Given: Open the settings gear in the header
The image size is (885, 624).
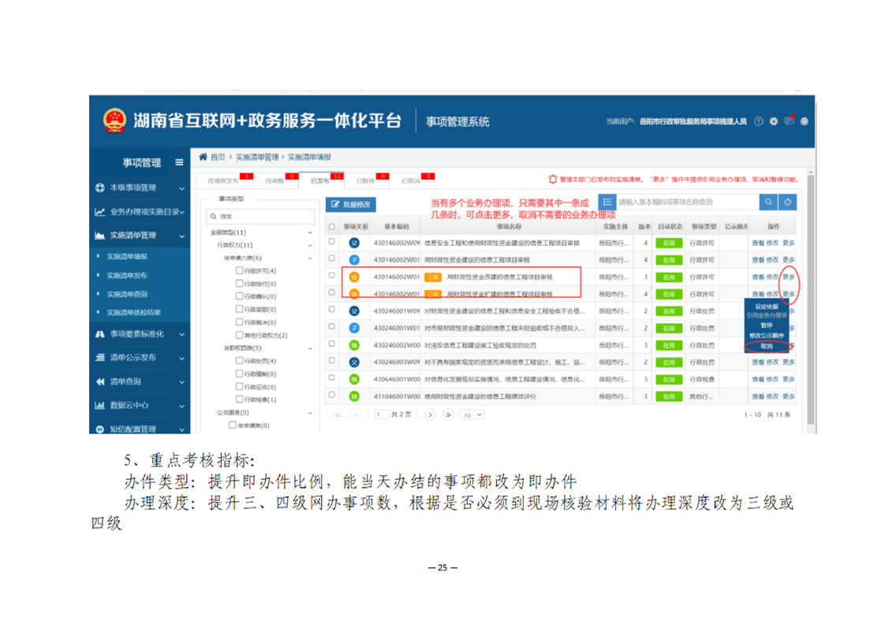Looking at the screenshot, I should 774,121.
